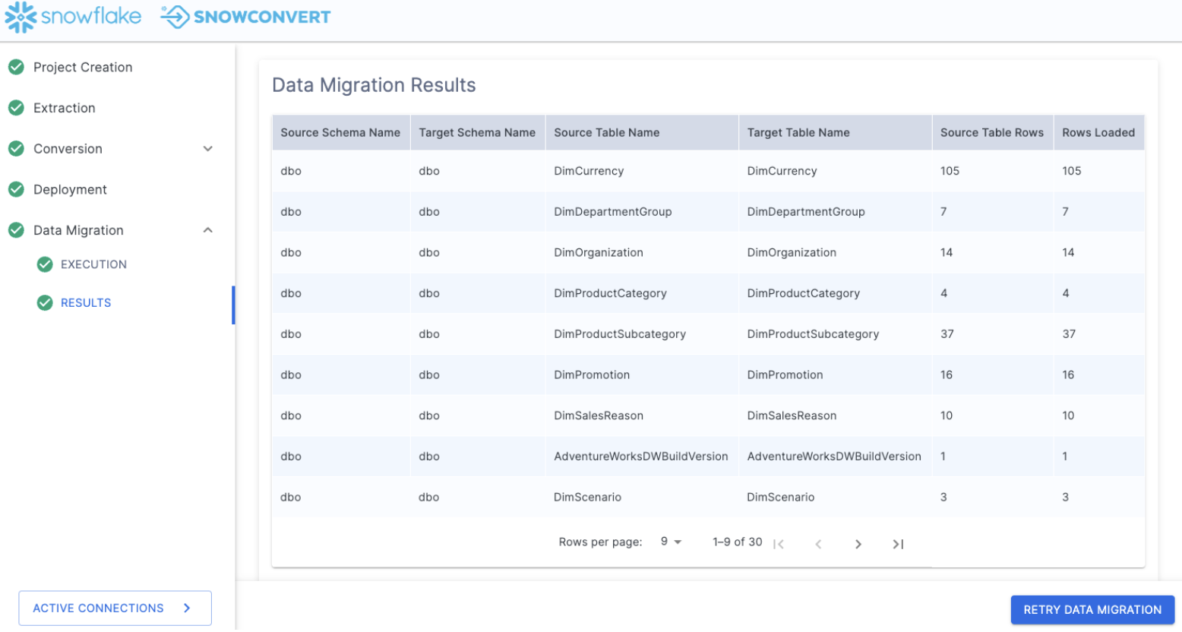Click the Extraction step checkmark icon
The image size is (1182, 632).
point(16,108)
